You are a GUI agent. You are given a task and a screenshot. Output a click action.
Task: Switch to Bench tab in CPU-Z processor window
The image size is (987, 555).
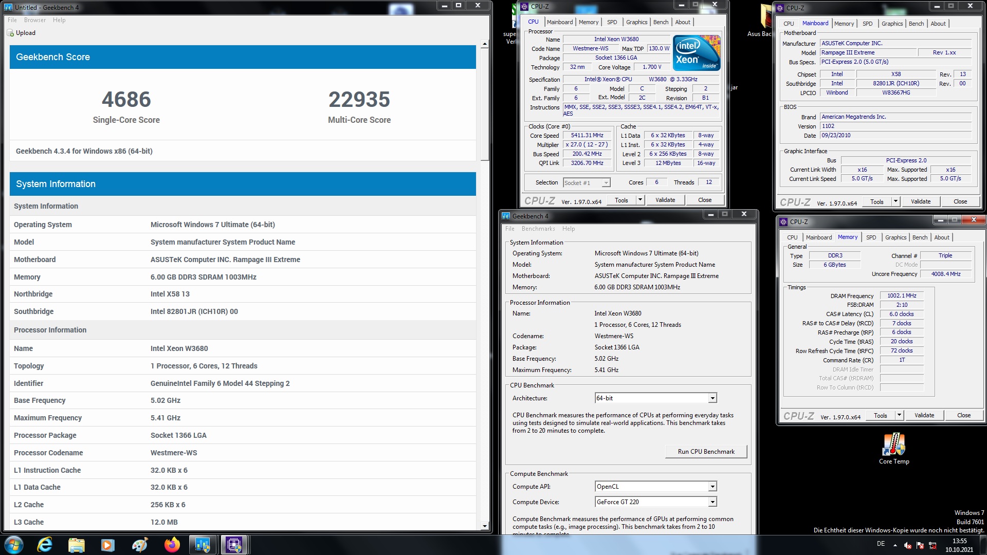pos(661,22)
